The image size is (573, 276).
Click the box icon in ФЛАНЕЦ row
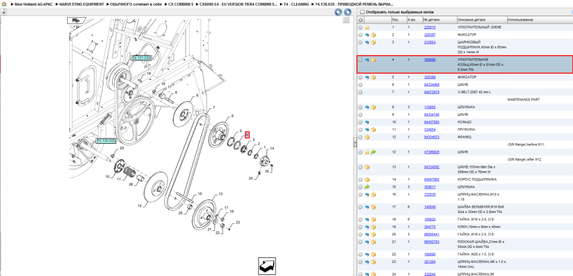coord(367,137)
